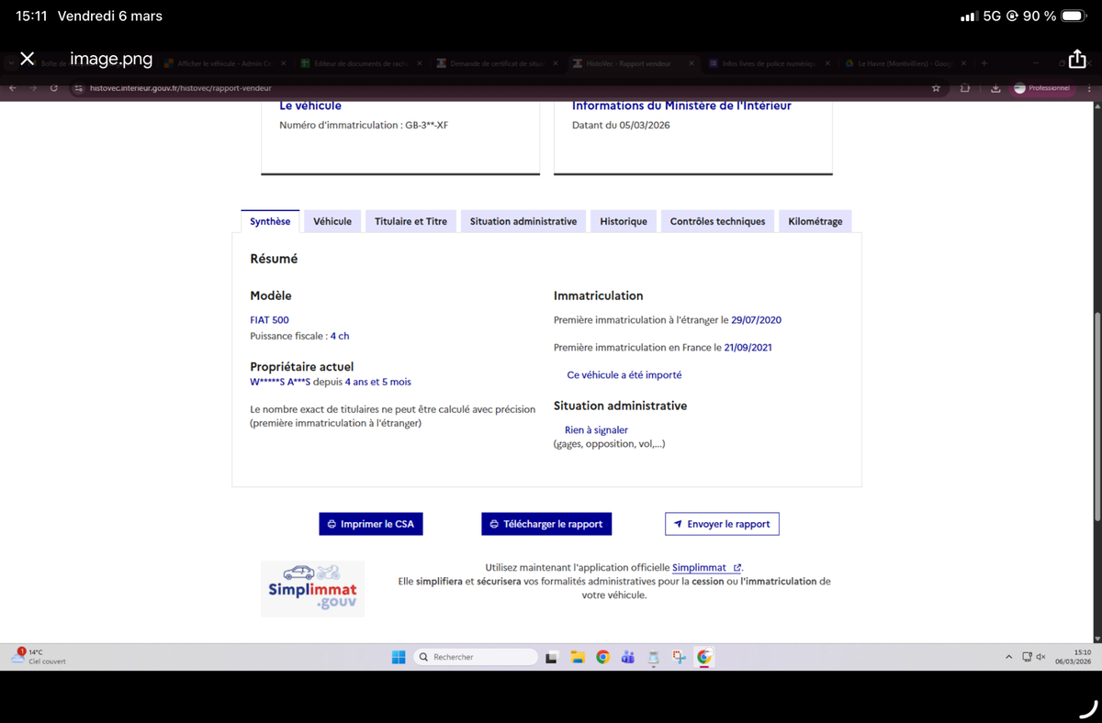This screenshot has height=723, width=1102.
Task: Click the weather widget in taskbar
Action: [37, 656]
